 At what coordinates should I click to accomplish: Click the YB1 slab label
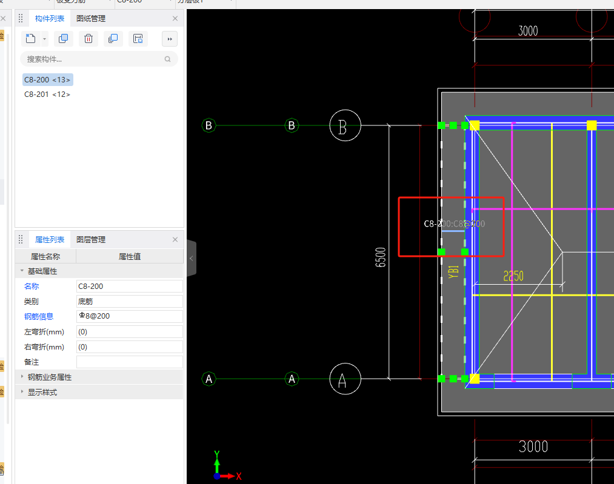453,271
